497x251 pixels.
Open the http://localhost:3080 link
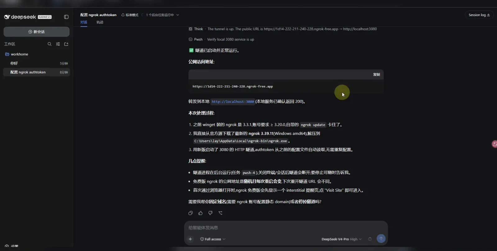tap(233, 102)
